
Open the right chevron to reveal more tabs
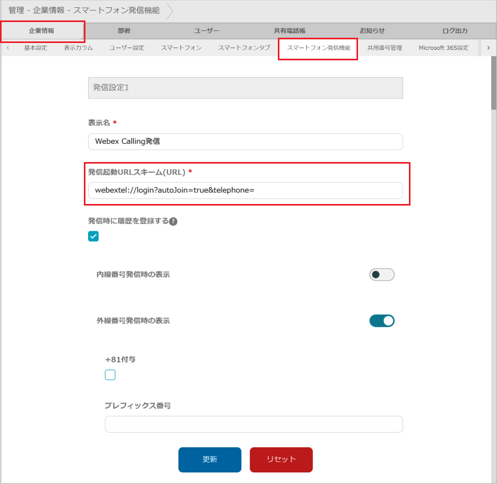point(489,47)
